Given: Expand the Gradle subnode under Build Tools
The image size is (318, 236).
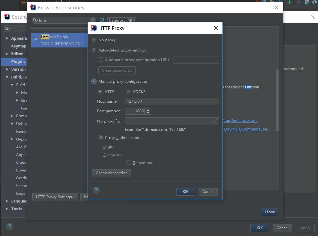Looking at the screenshot, I should (17, 100).
